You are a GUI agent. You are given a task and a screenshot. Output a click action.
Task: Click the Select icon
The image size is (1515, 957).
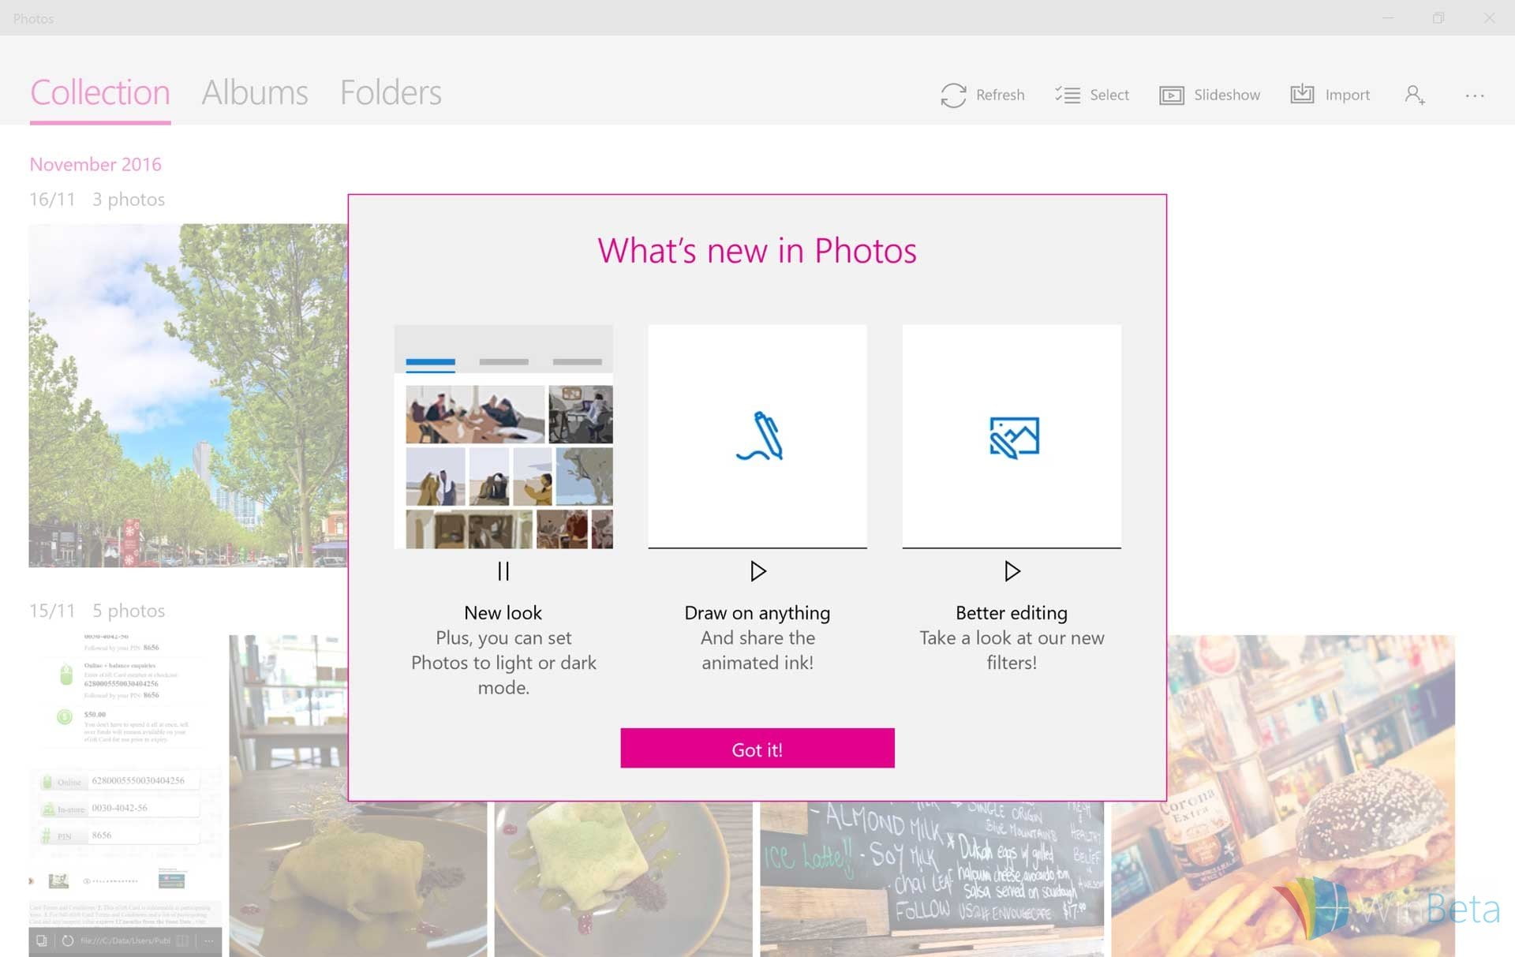(x=1068, y=95)
